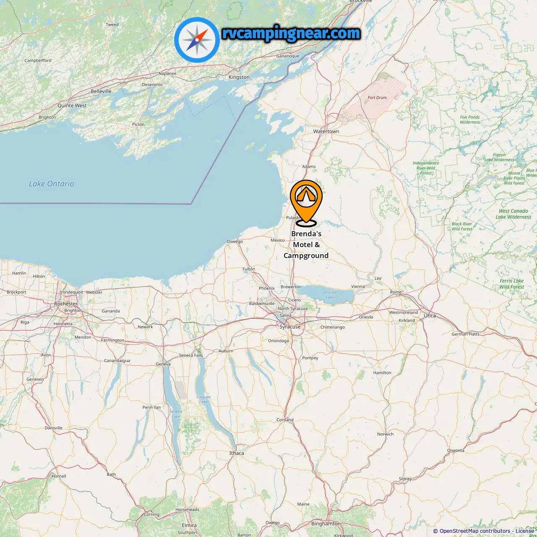537x537 pixels.
Task: Click the Utica city label
Action: (x=430, y=315)
